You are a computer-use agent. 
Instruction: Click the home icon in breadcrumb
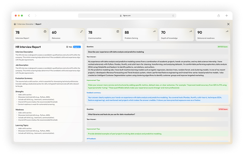tap(15, 24)
